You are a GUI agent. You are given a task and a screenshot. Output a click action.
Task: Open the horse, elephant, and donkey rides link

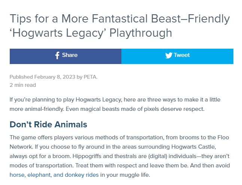(54, 175)
